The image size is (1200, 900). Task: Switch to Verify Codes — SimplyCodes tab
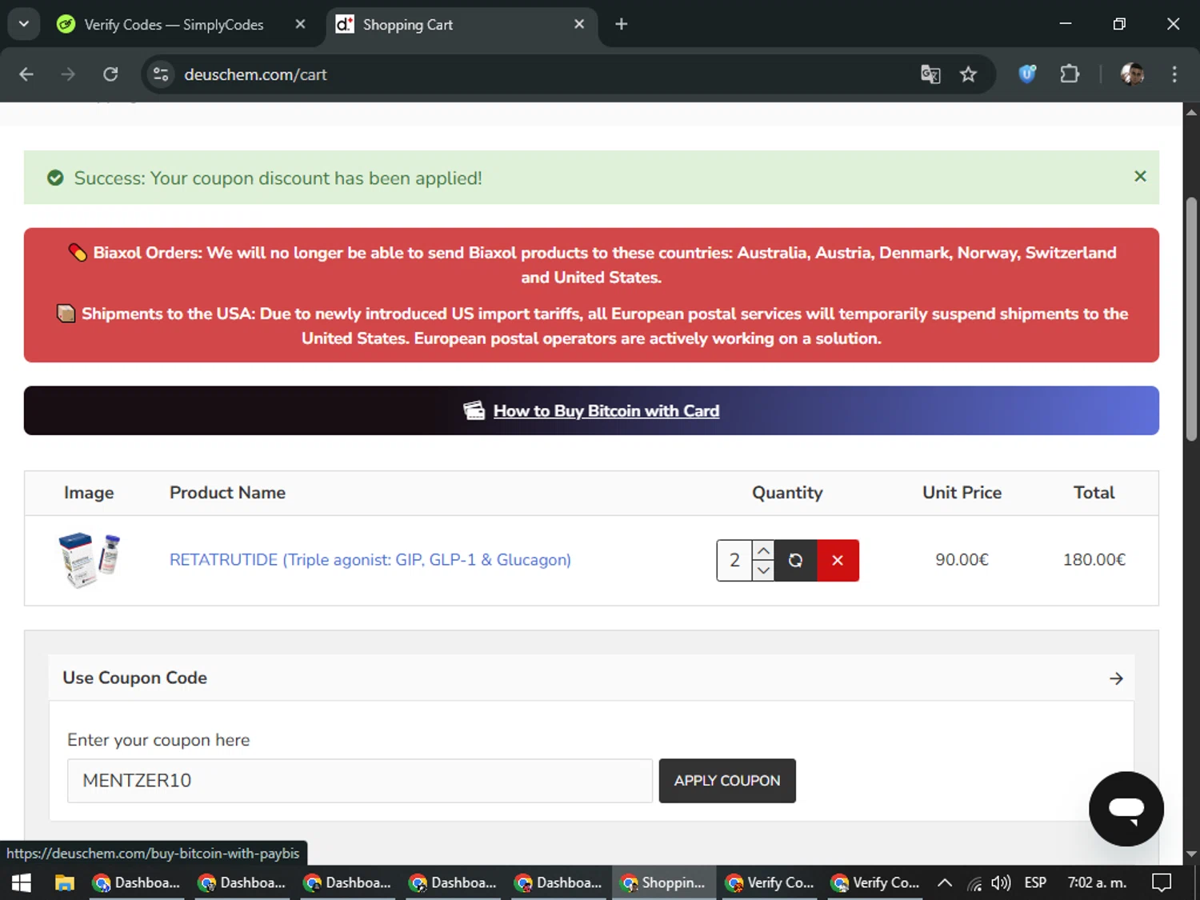(174, 25)
